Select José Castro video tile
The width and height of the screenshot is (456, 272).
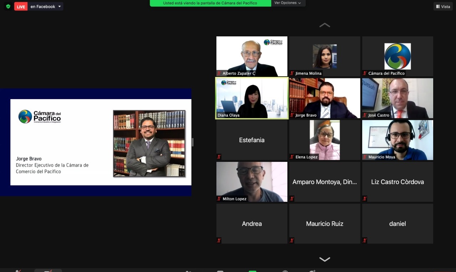[x=398, y=98]
